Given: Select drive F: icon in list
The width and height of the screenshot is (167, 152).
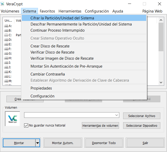Looking at the screenshot, I should tap(6, 49).
